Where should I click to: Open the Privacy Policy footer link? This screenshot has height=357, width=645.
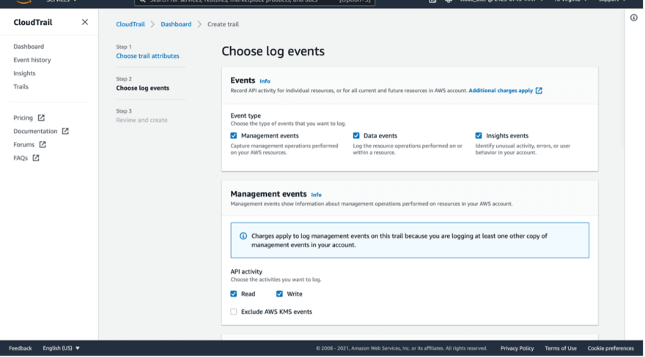click(x=517, y=348)
